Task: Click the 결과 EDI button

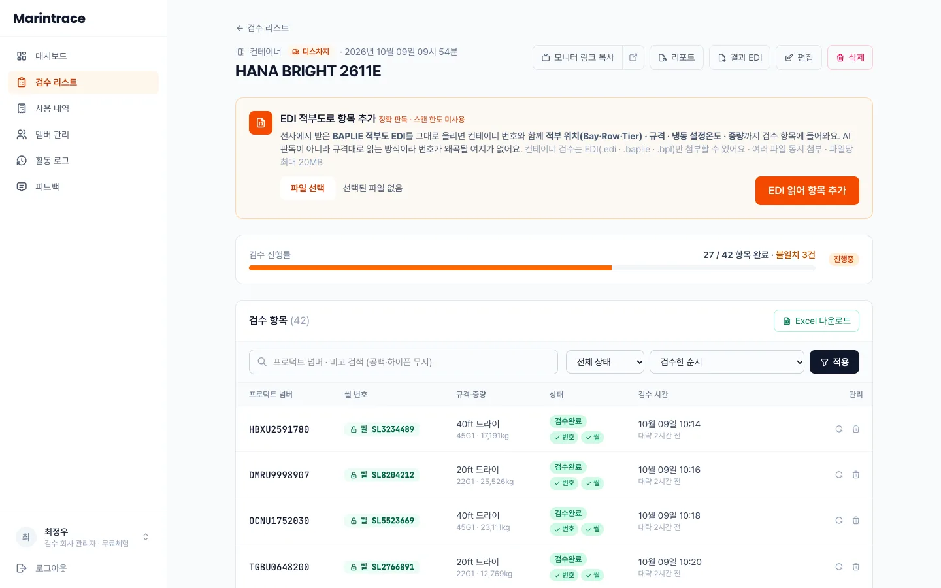Action: [740, 57]
